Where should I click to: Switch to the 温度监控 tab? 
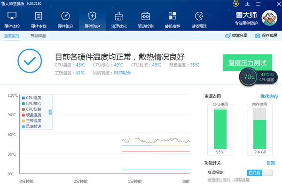(x=12, y=36)
